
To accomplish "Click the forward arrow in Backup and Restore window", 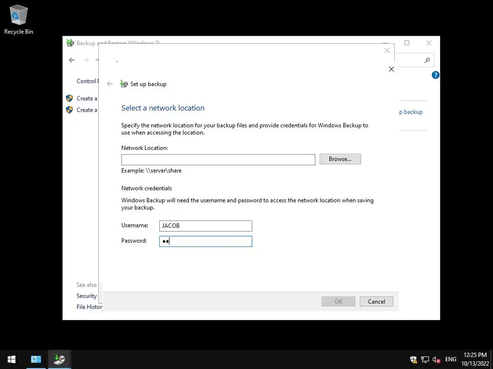I will (x=86, y=60).
